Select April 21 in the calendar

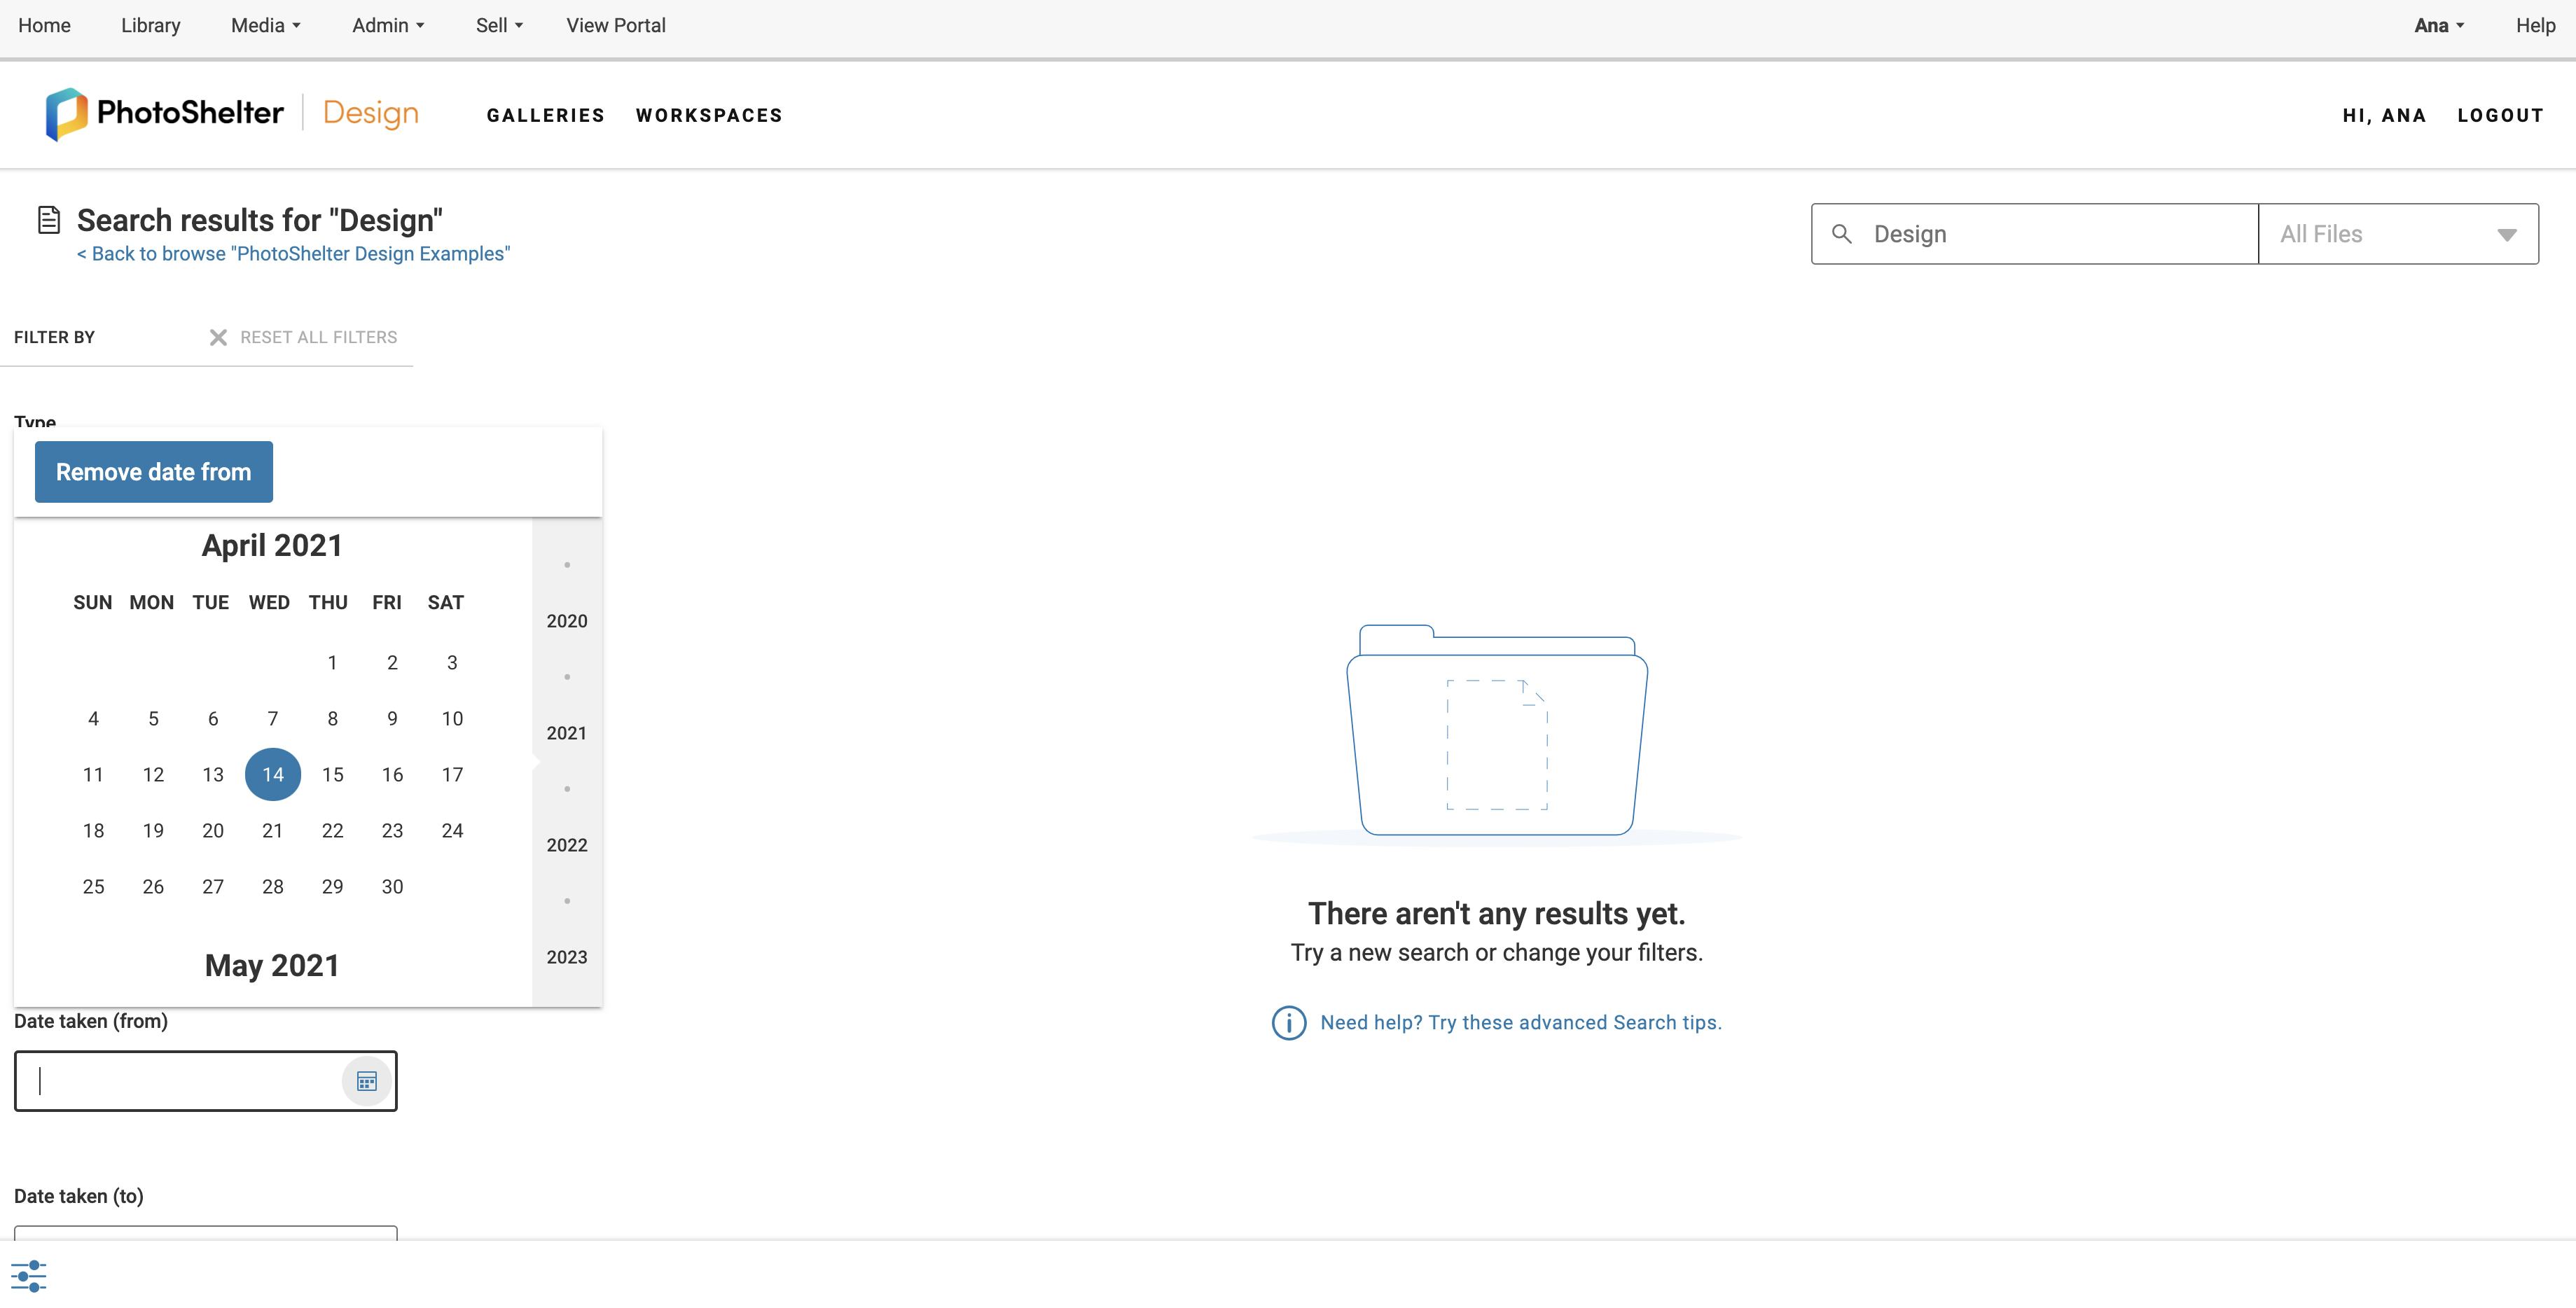272,831
